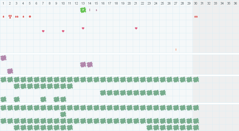239x131 pixels.
Task: Select the purple scribble on day 14
Action: tap(90, 64)
